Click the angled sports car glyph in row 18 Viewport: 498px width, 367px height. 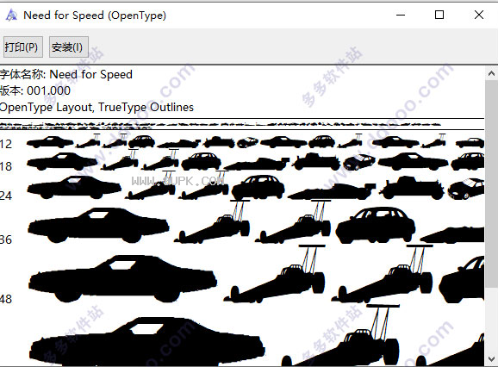tap(359, 162)
